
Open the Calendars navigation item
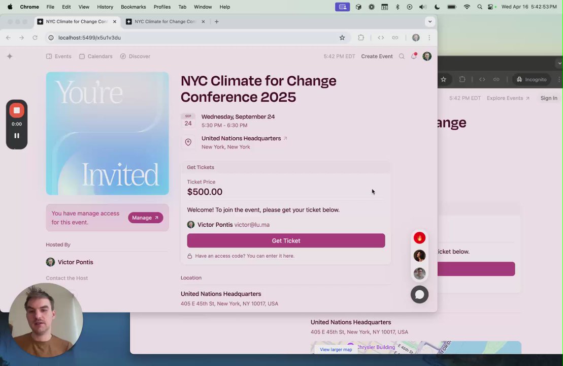coord(96,56)
